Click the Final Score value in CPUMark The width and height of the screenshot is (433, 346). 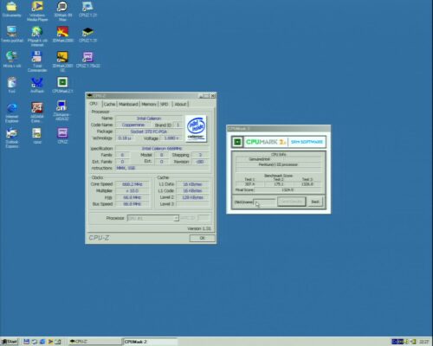click(288, 190)
